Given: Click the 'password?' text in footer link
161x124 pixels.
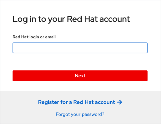Looking at the screenshot, I should (93, 115).
